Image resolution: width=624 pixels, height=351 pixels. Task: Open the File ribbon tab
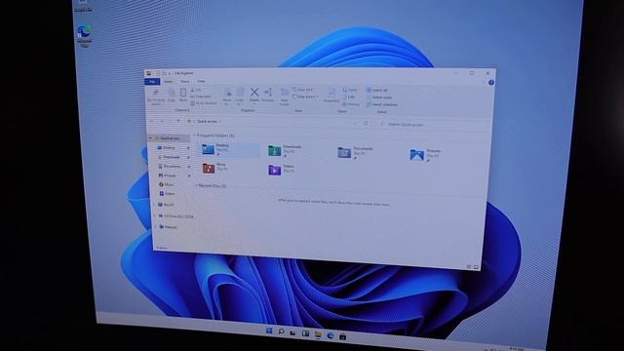(152, 82)
